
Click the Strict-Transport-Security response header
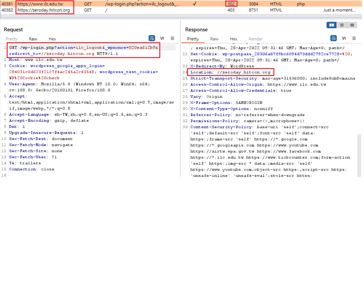[273, 78]
